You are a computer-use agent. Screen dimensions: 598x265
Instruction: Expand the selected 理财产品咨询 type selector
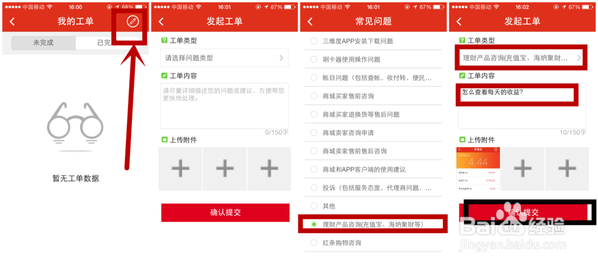tap(521, 58)
